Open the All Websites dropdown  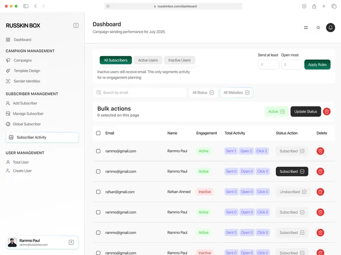click(236, 93)
